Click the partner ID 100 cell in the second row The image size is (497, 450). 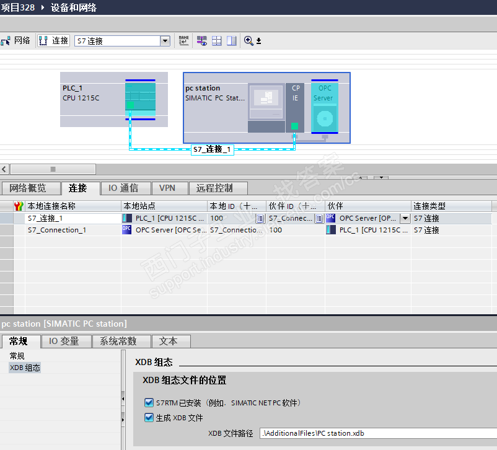click(x=296, y=230)
